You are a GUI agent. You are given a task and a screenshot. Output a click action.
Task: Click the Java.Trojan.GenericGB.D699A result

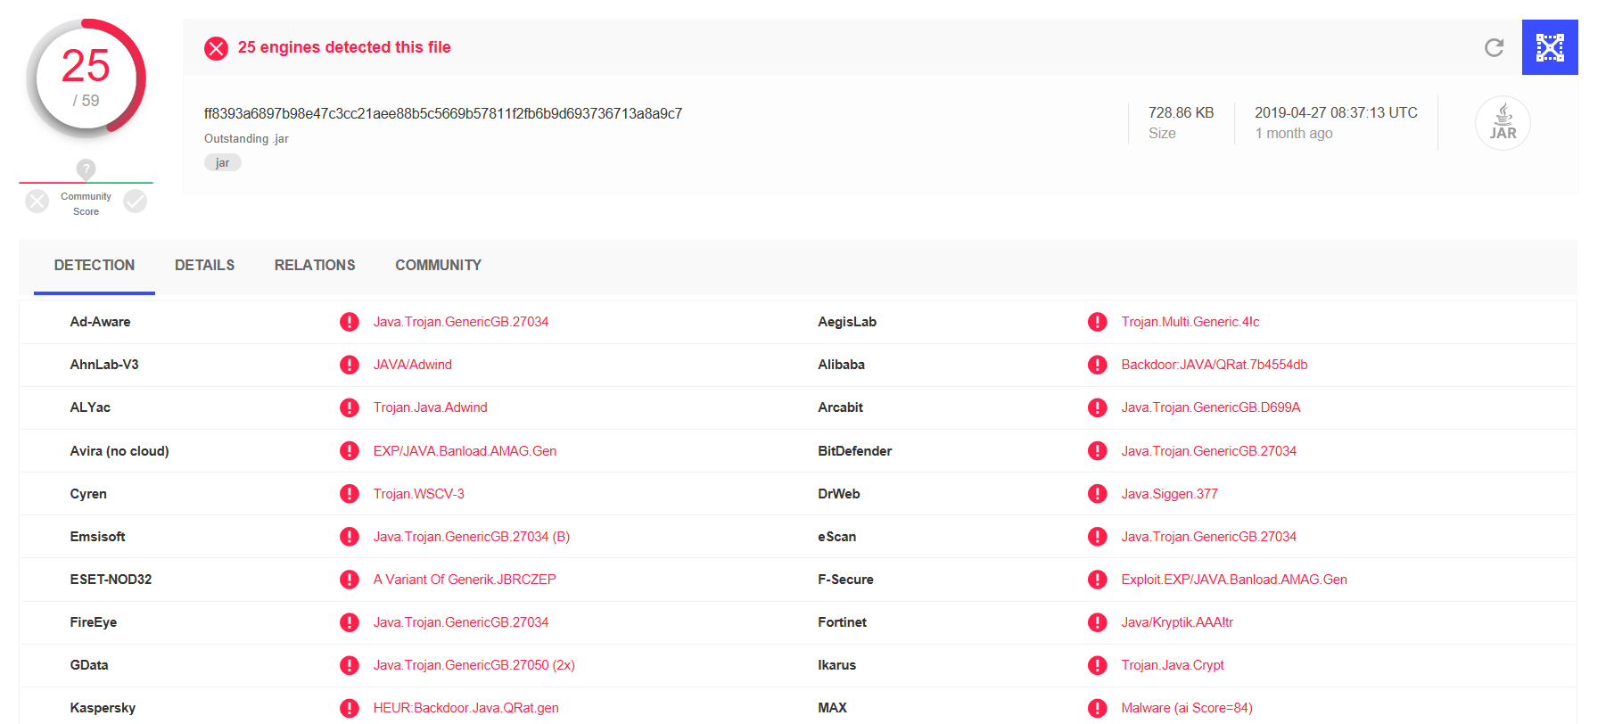coord(1211,407)
